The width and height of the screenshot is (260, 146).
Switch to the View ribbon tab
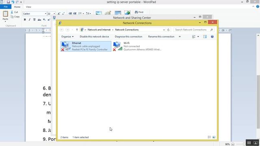28,7
